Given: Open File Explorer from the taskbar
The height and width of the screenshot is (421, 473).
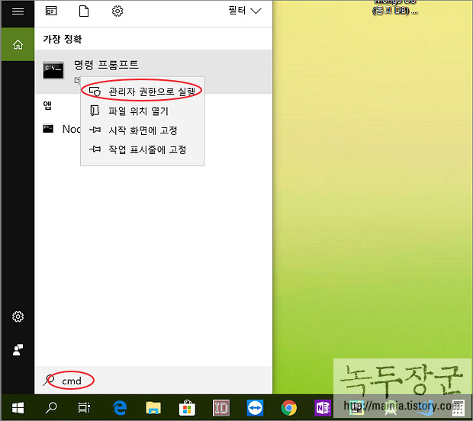Looking at the screenshot, I should [153, 408].
